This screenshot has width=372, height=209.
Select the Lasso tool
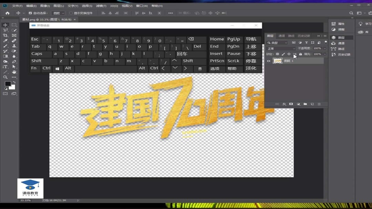point(5,30)
